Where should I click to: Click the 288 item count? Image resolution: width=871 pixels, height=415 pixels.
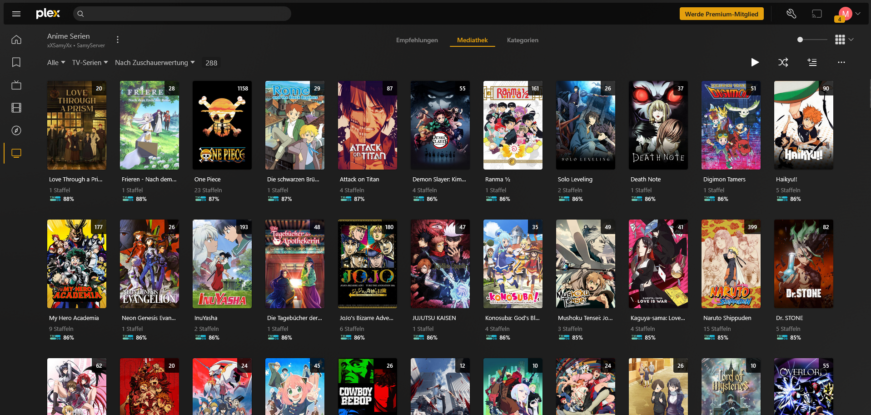211,63
